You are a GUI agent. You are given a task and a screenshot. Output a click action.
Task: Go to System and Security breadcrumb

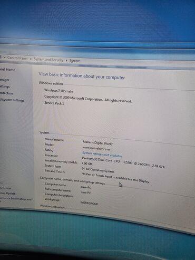point(48,60)
